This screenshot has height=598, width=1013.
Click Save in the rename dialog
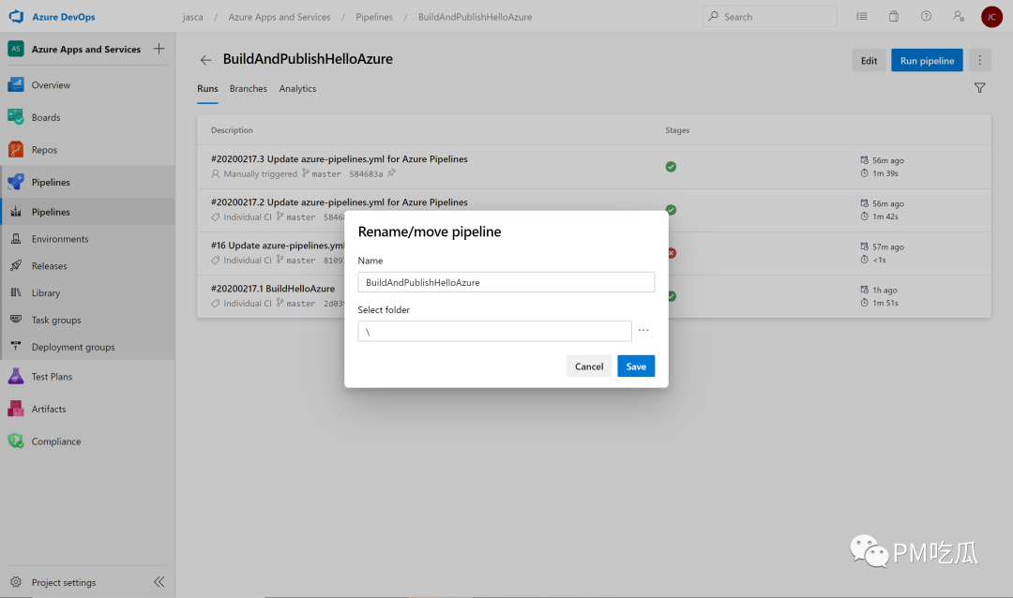pos(636,366)
